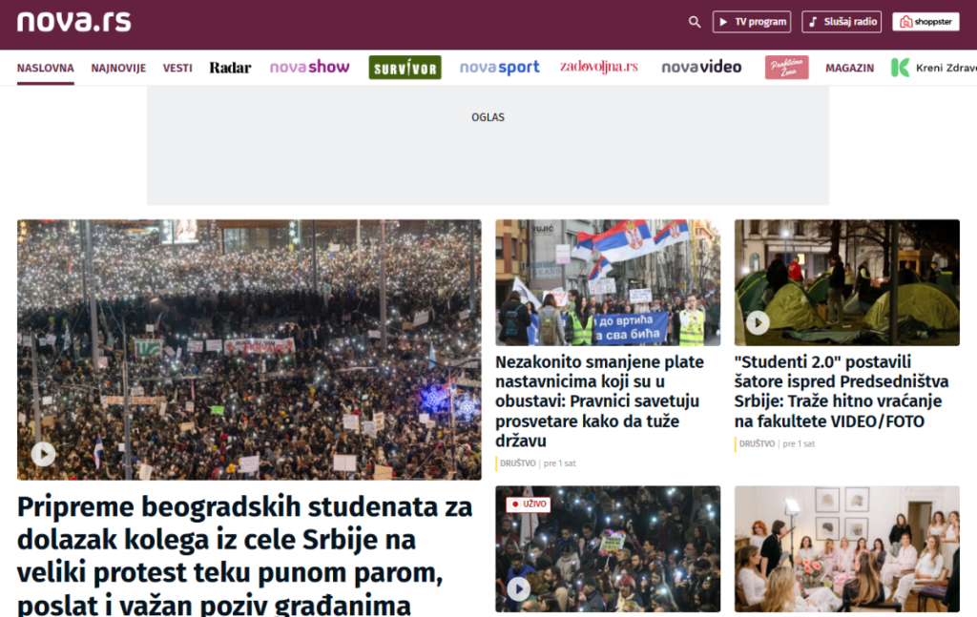
Task: Open TV program button
Action: pyautogui.click(x=752, y=22)
